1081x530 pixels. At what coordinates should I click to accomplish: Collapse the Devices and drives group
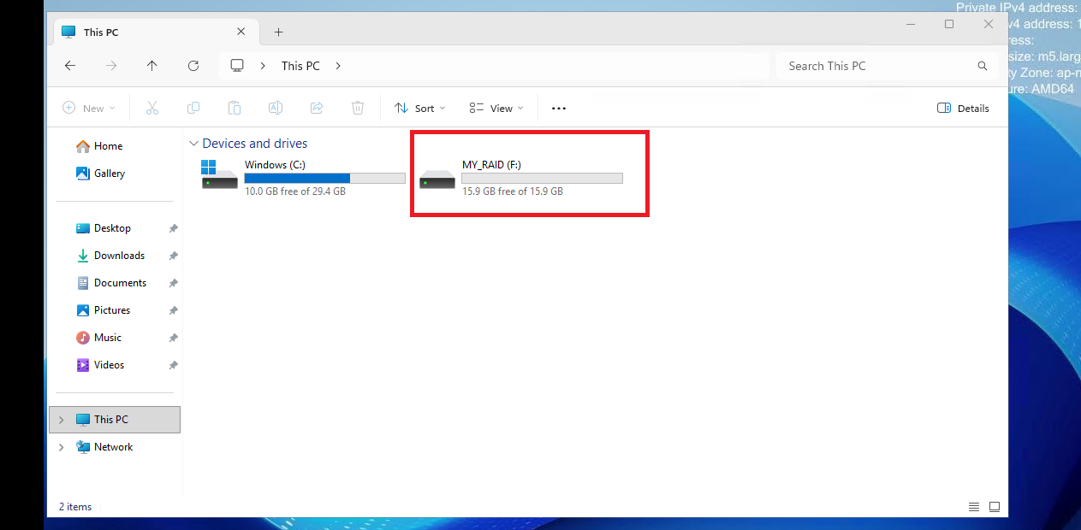(193, 144)
